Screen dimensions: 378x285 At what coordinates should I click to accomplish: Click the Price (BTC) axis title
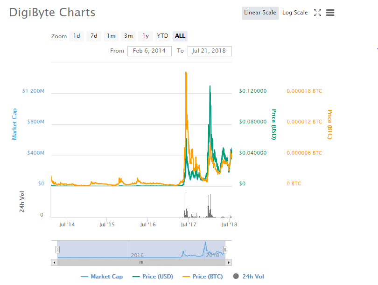[x=330, y=124]
